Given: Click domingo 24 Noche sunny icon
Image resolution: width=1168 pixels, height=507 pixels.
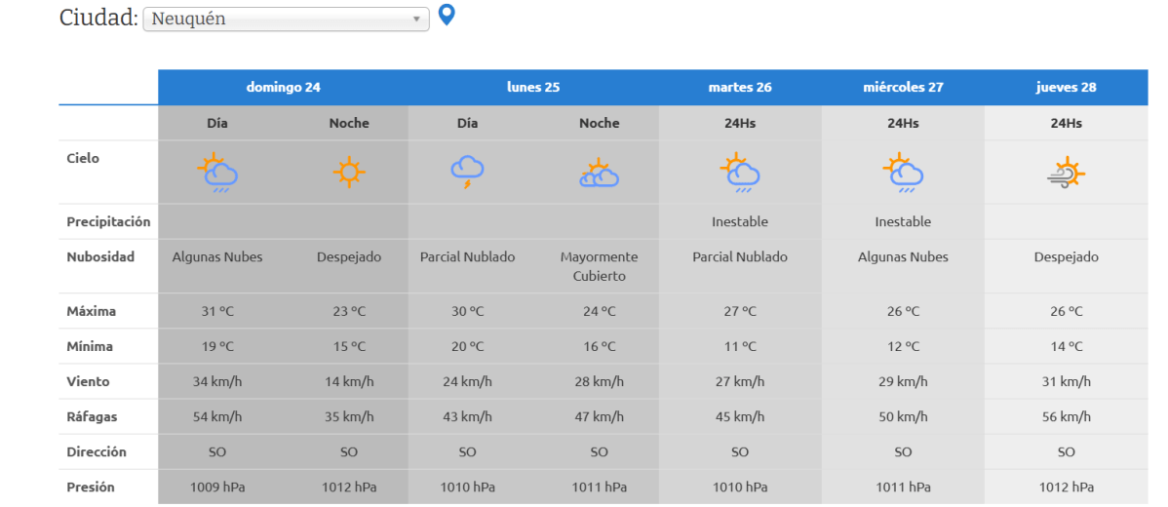Looking at the screenshot, I should click(349, 173).
